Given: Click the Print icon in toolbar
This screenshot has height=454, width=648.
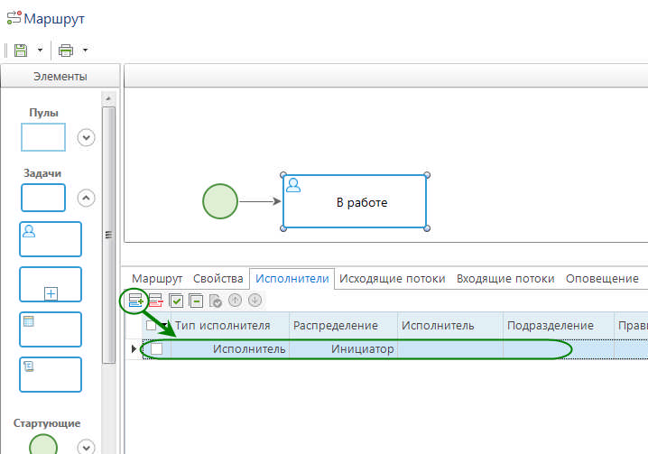Looking at the screenshot, I should (x=66, y=50).
